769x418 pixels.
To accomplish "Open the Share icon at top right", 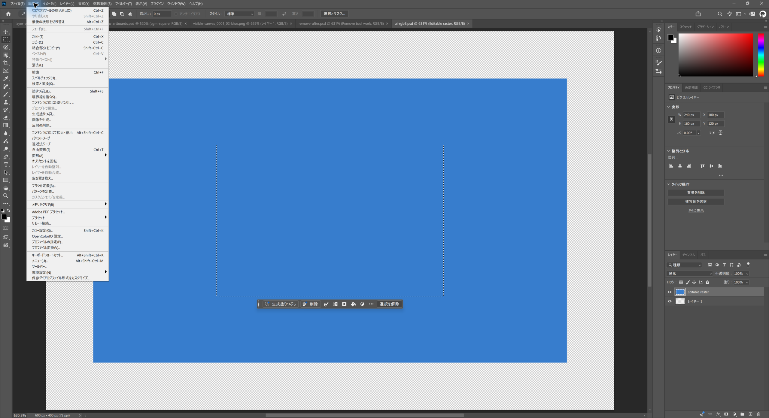I will [x=698, y=14].
